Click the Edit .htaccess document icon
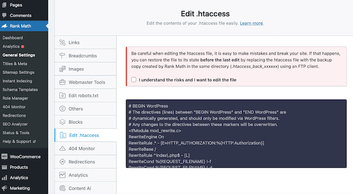 click(63, 135)
